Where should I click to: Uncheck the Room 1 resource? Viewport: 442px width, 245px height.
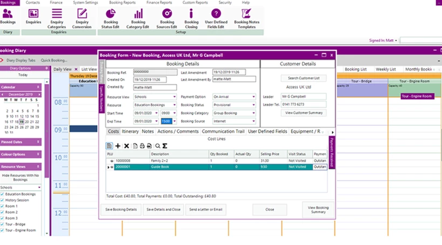pos(2,206)
